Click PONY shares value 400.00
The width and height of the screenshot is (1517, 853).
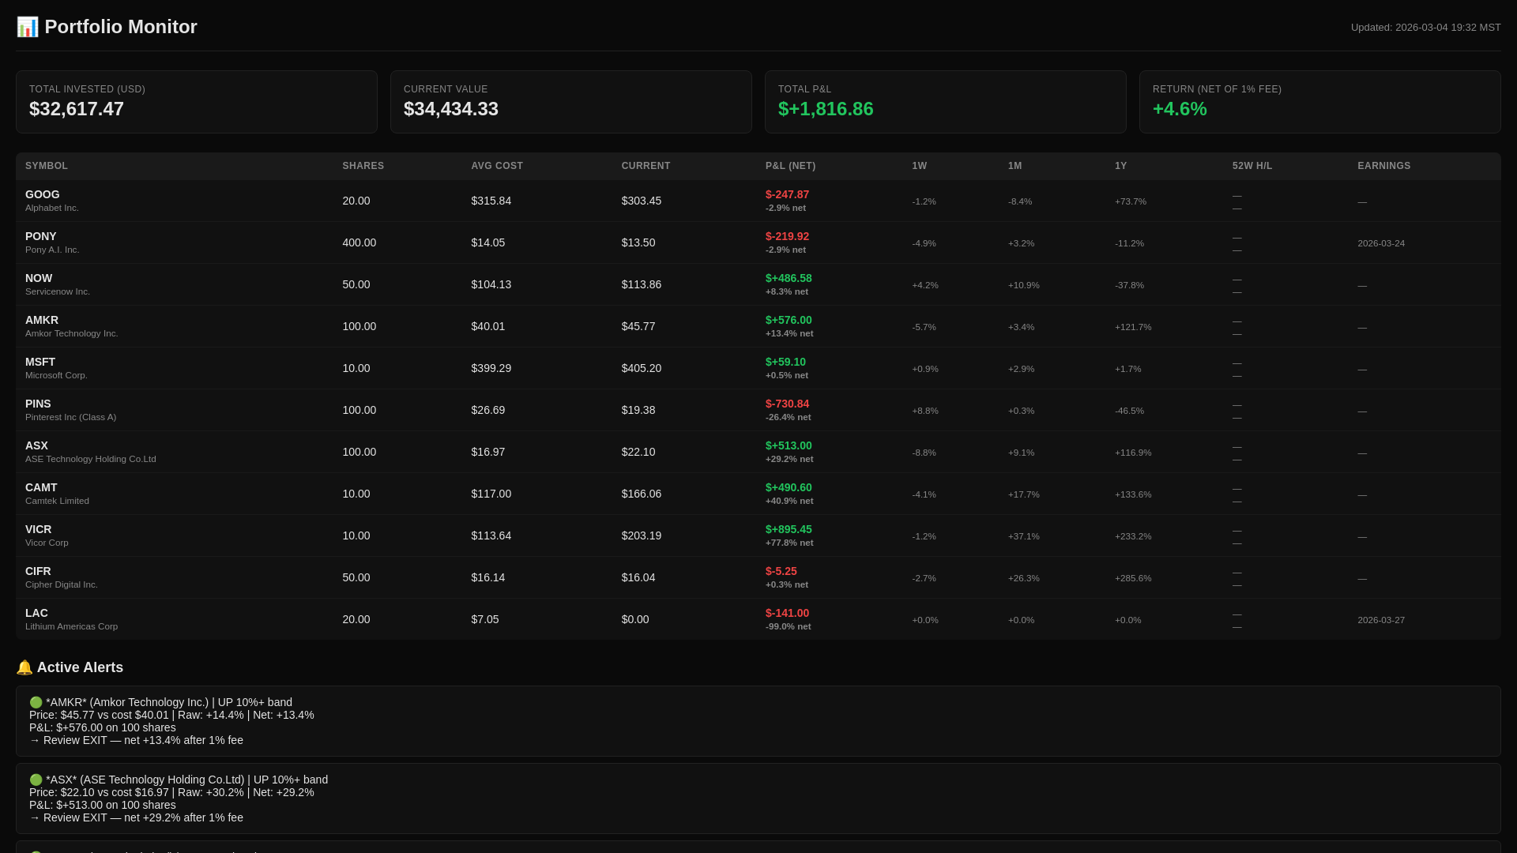[359, 242]
